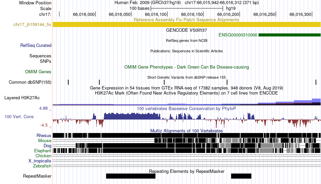Select the Zebrafish alignment row label

(x=42, y=166)
